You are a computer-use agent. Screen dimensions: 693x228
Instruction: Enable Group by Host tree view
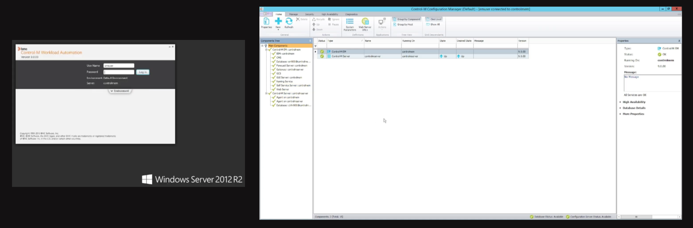(403, 24)
